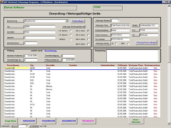Viewport: 171px width, 128px height.
Task: Click the Inbetriebnahme date input field
Action: click(x=31, y=43)
